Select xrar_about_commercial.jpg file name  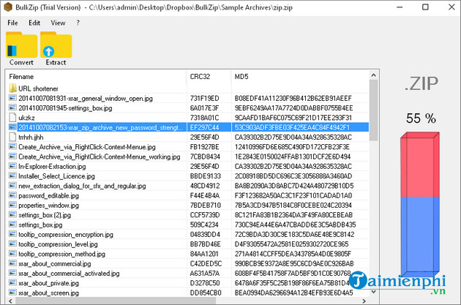click(x=55, y=263)
